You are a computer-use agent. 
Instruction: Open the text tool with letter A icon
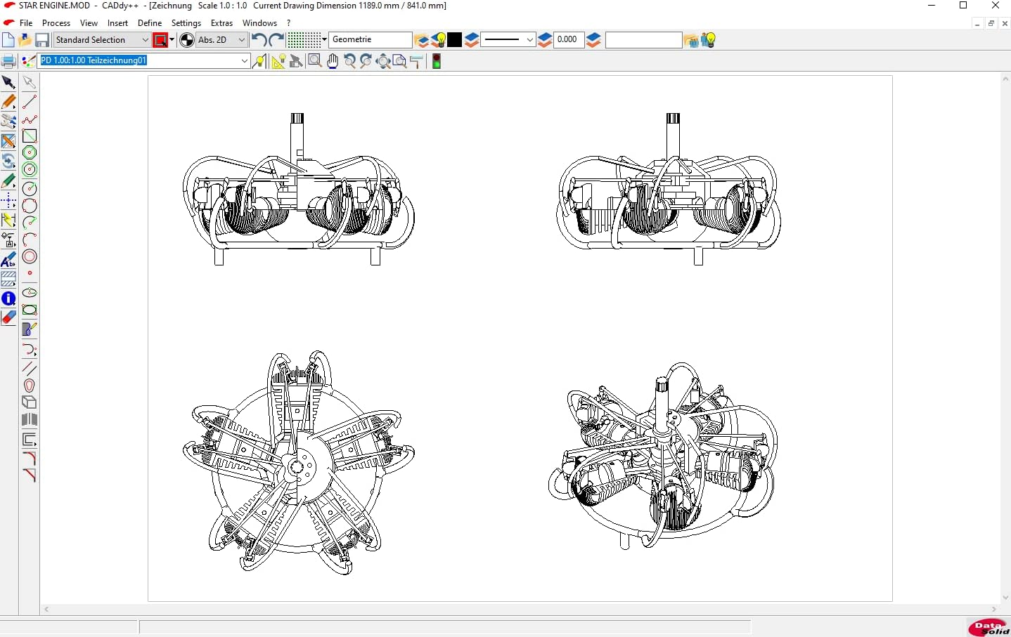pos(8,261)
